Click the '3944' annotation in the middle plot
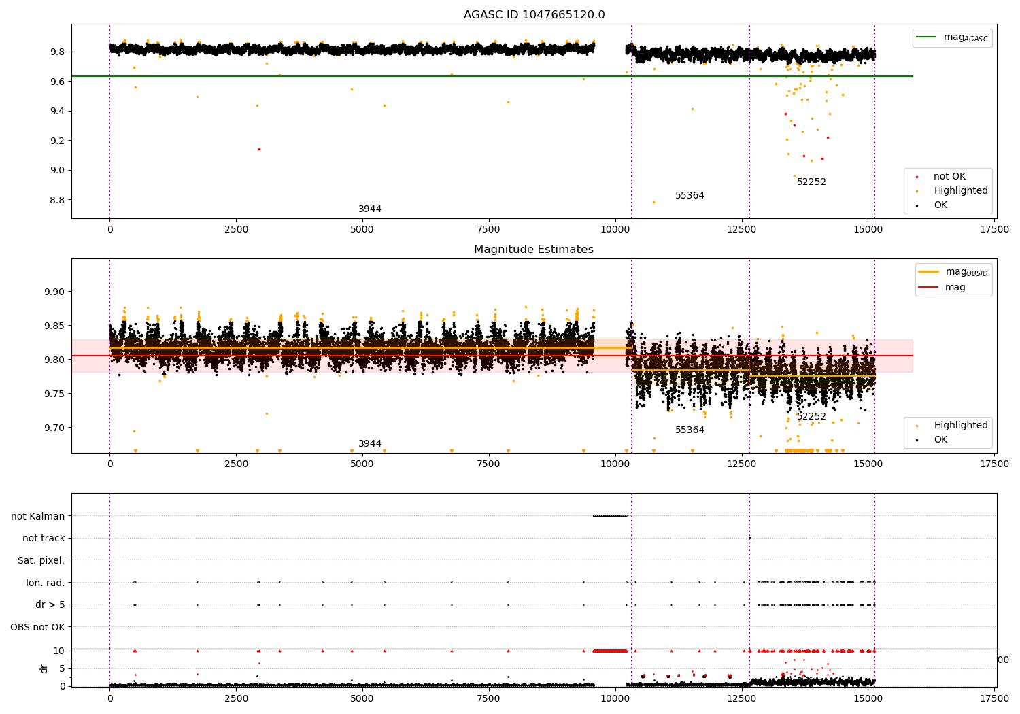This screenshot has height=714, width=1020. tap(370, 444)
